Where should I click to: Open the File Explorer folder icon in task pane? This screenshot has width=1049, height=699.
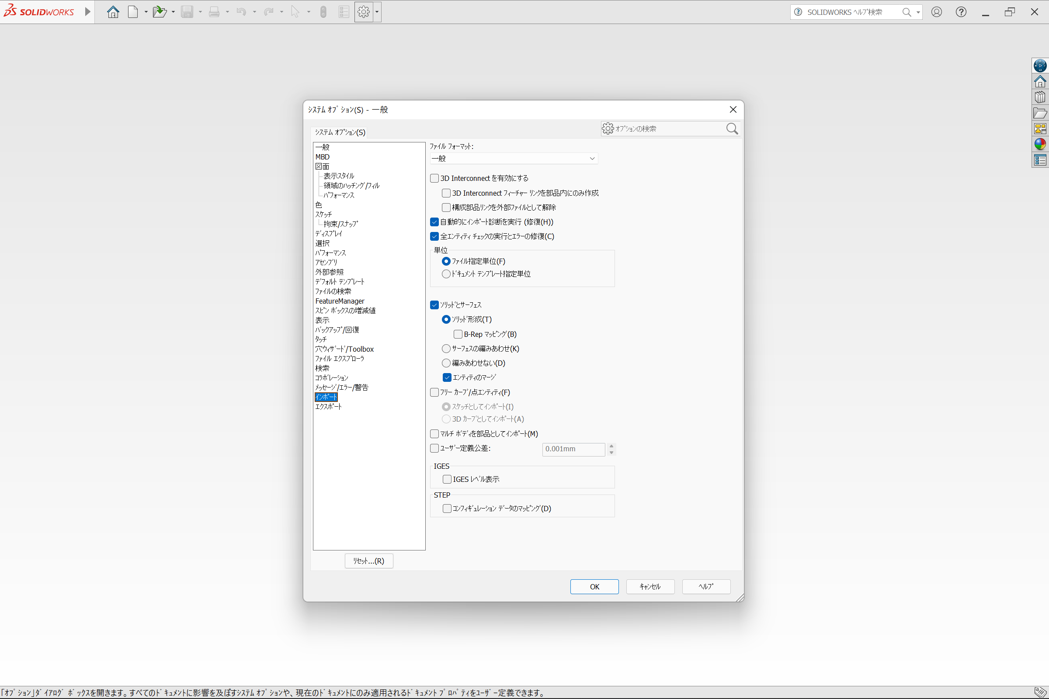(1040, 113)
